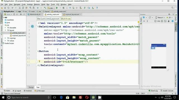Open the orientation dropdown in Preview
This screenshot has height=100, width=179.
click(x=151, y=17)
